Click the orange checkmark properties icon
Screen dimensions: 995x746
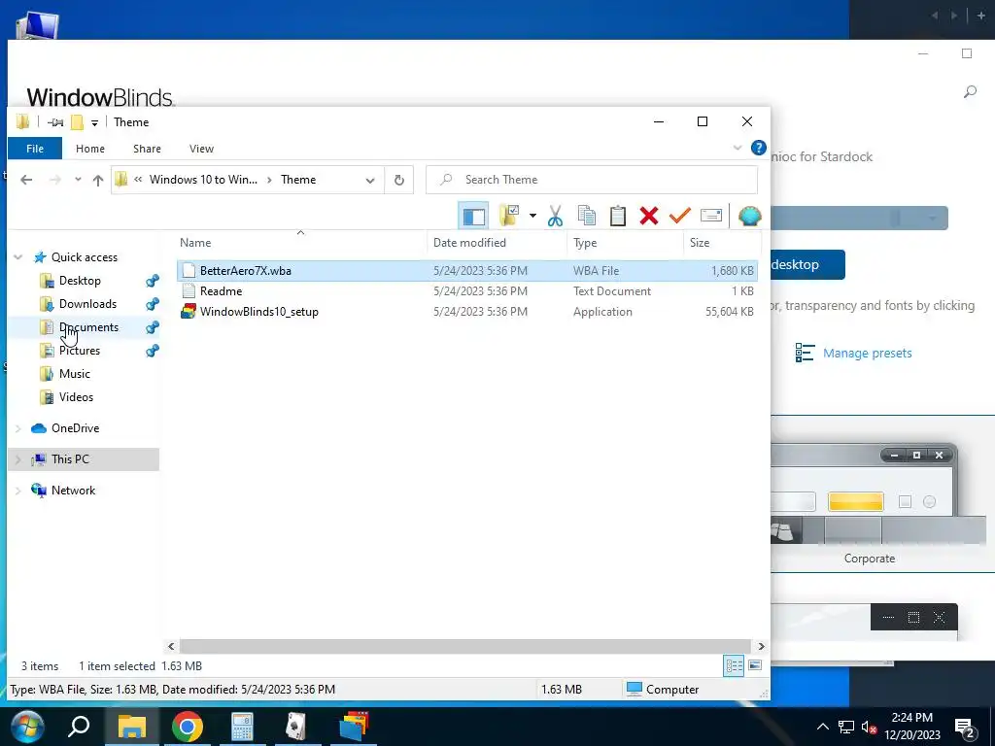[679, 217]
